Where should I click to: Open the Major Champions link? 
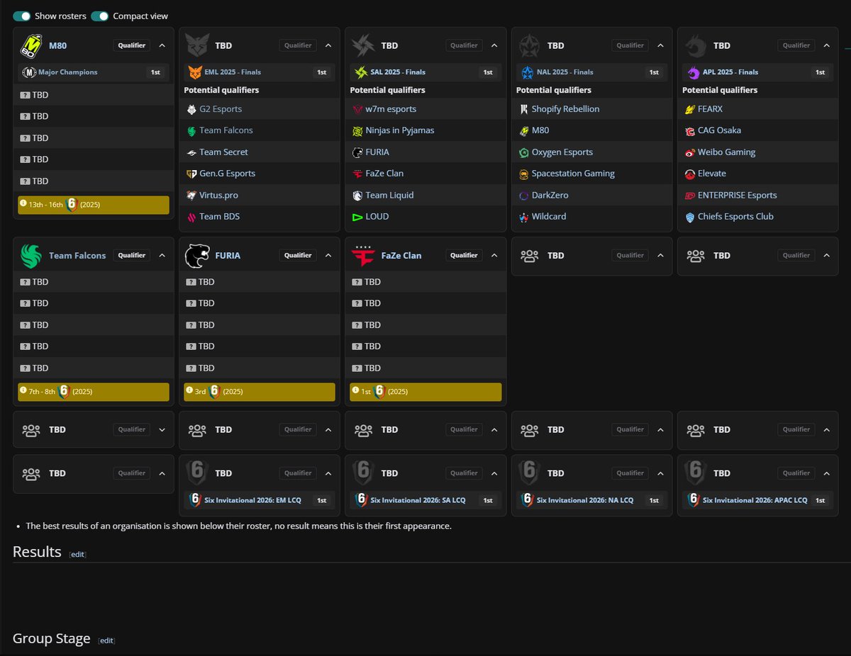pyautogui.click(x=68, y=72)
